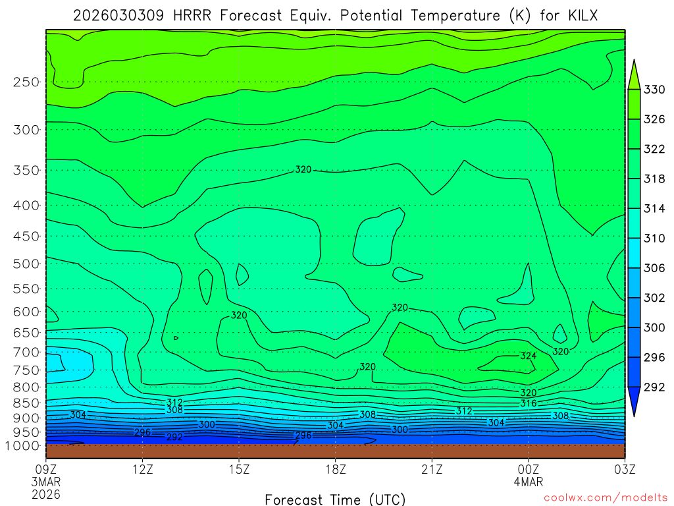Select the 15Z time axis label

[239, 469]
